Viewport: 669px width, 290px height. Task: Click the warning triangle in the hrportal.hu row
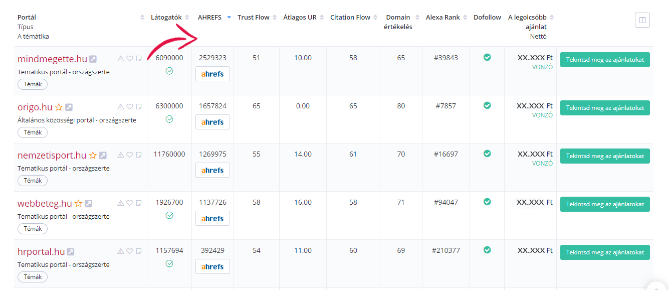coord(120,251)
